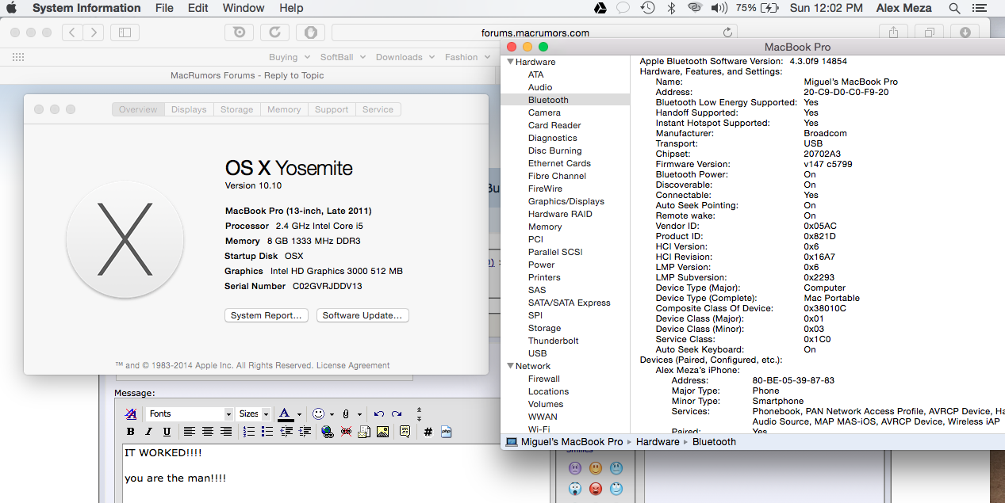Open the attachment paperclip dropdown arrow

coord(359,414)
